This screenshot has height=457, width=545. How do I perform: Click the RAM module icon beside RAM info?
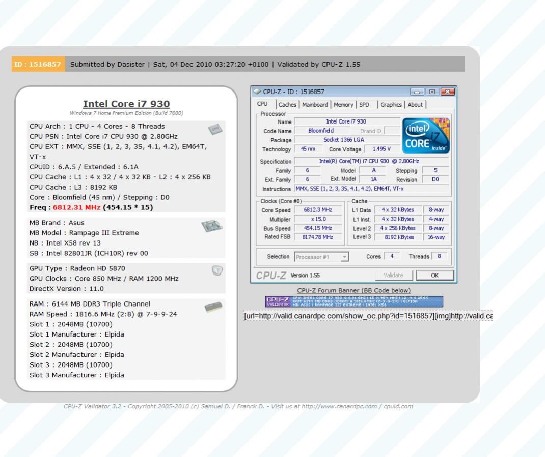(x=213, y=307)
